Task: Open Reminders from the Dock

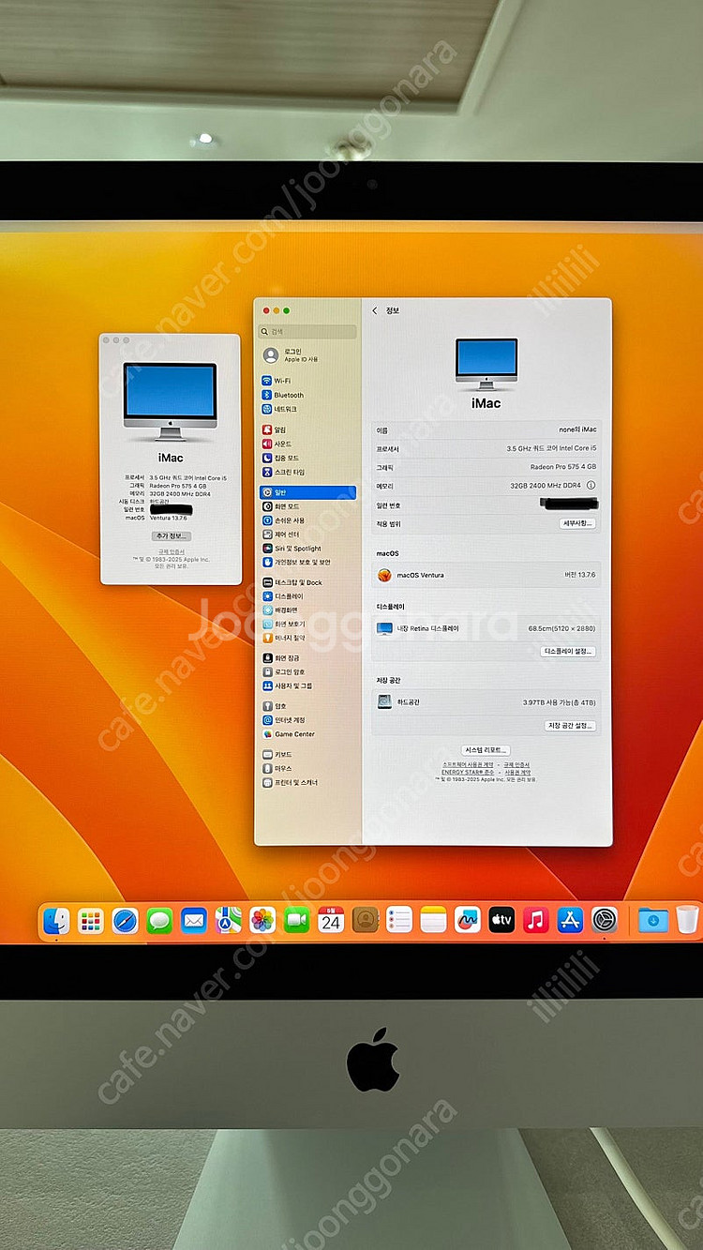Action: 399,921
